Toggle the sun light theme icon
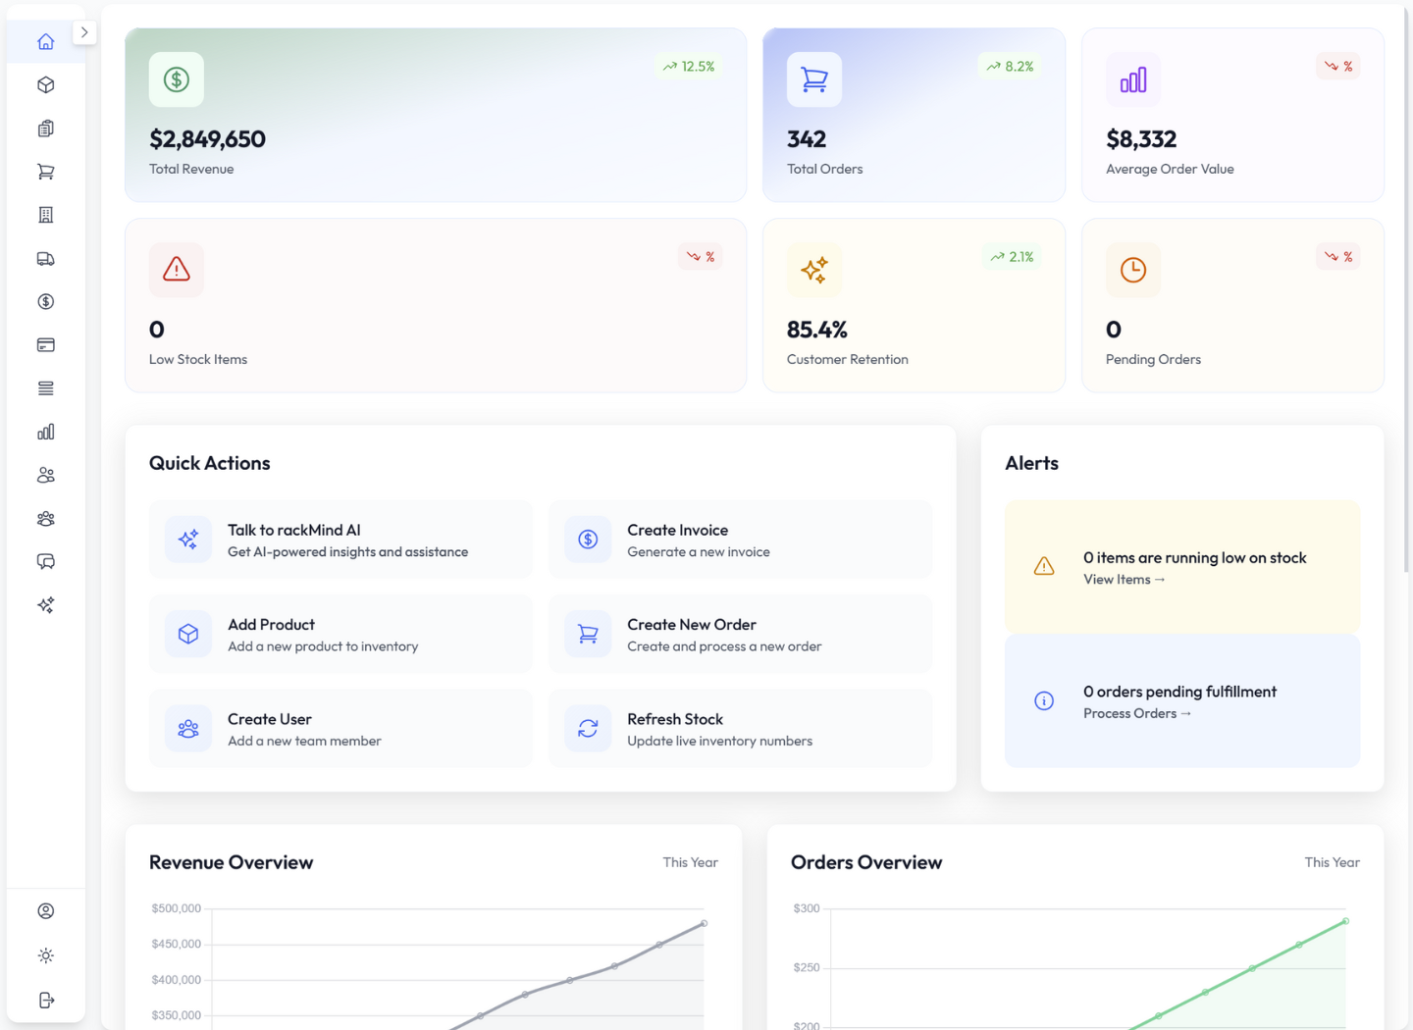Image resolution: width=1413 pixels, height=1030 pixels. [45, 955]
